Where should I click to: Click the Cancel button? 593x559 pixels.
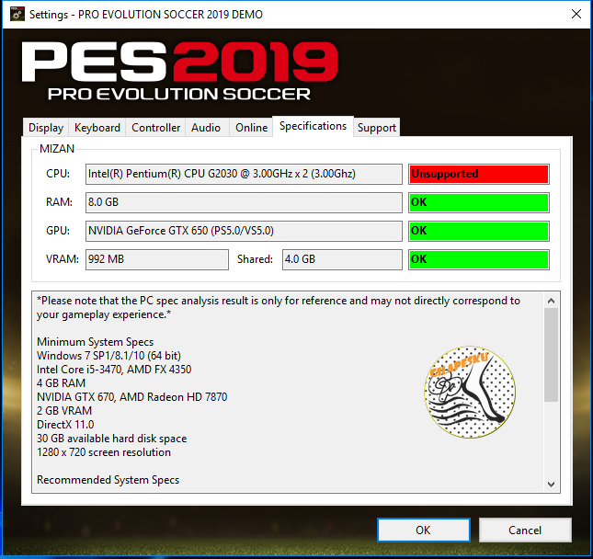[525, 530]
